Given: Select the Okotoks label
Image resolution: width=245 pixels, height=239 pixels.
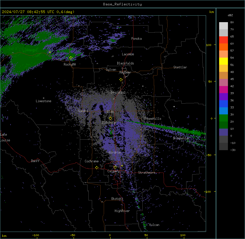Looking at the screenshot, I should click(117, 199).
